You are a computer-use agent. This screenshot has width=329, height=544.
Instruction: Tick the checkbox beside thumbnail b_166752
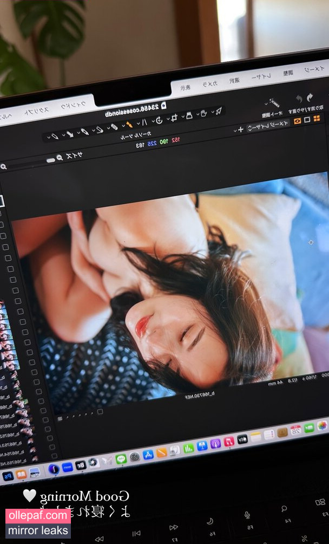click(x=48, y=429)
